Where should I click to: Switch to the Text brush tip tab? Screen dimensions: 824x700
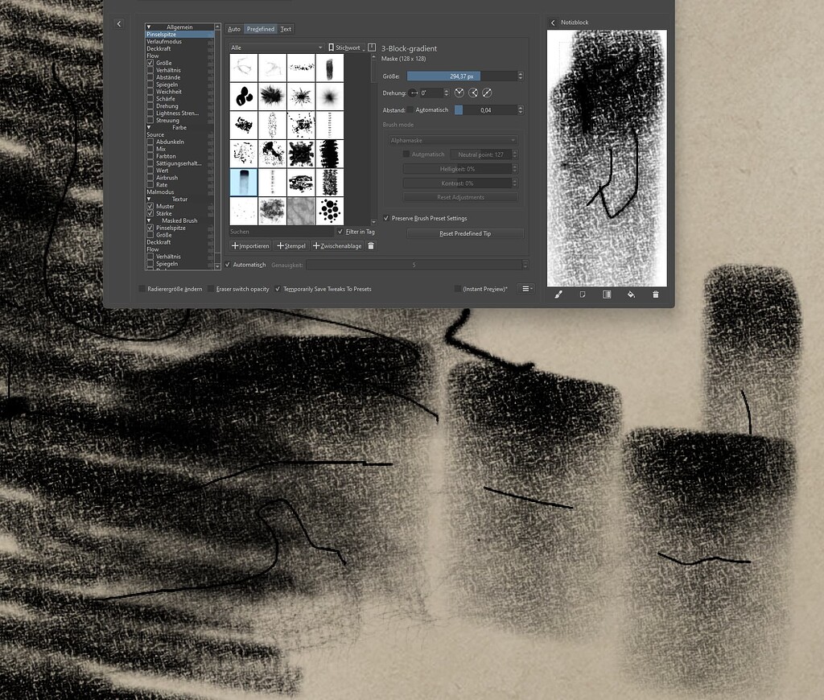point(286,28)
